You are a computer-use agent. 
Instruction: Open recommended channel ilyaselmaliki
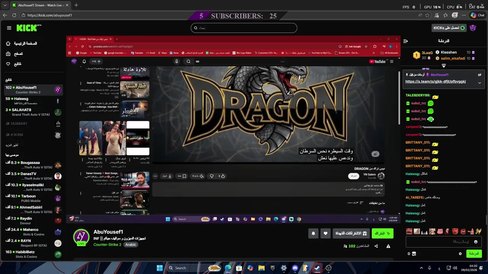click(34, 187)
